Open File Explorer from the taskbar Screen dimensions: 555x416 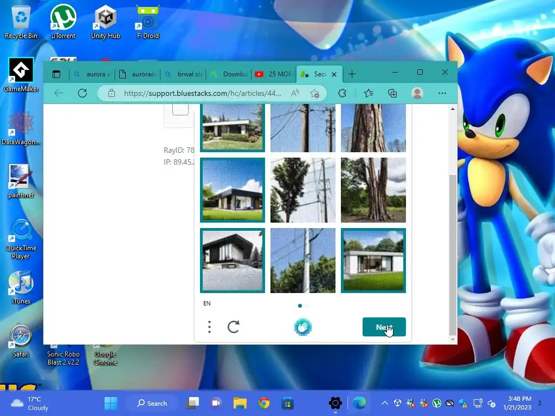pos(240,403)
